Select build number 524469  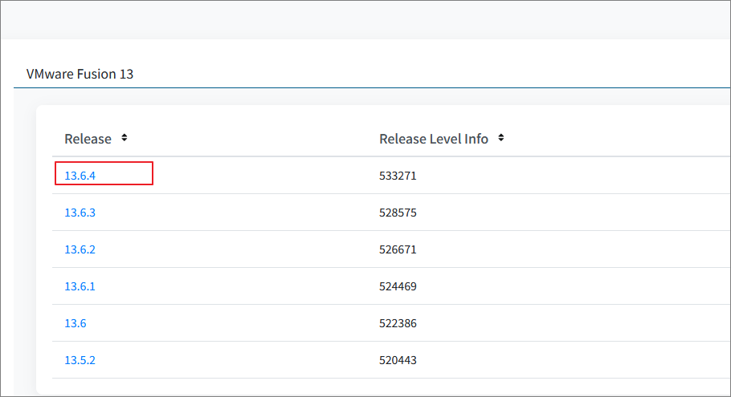(398, 286)
